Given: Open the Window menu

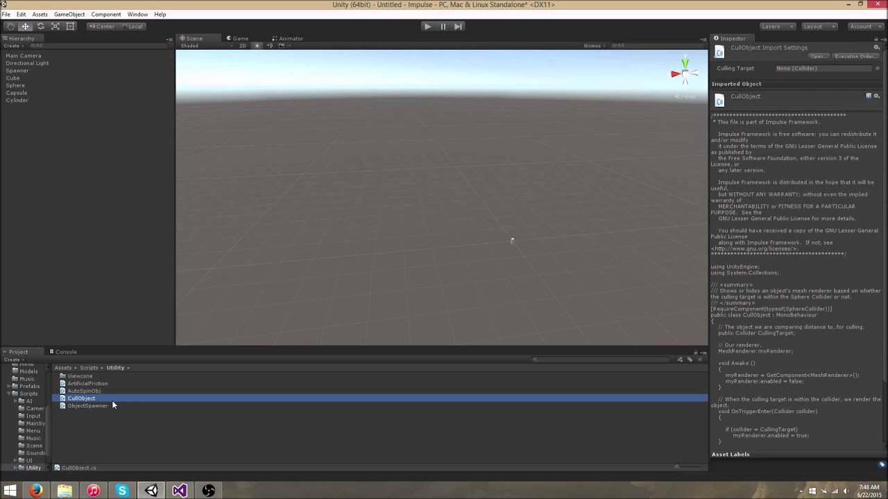Looking at the screenshot, I should pos(137,14).
